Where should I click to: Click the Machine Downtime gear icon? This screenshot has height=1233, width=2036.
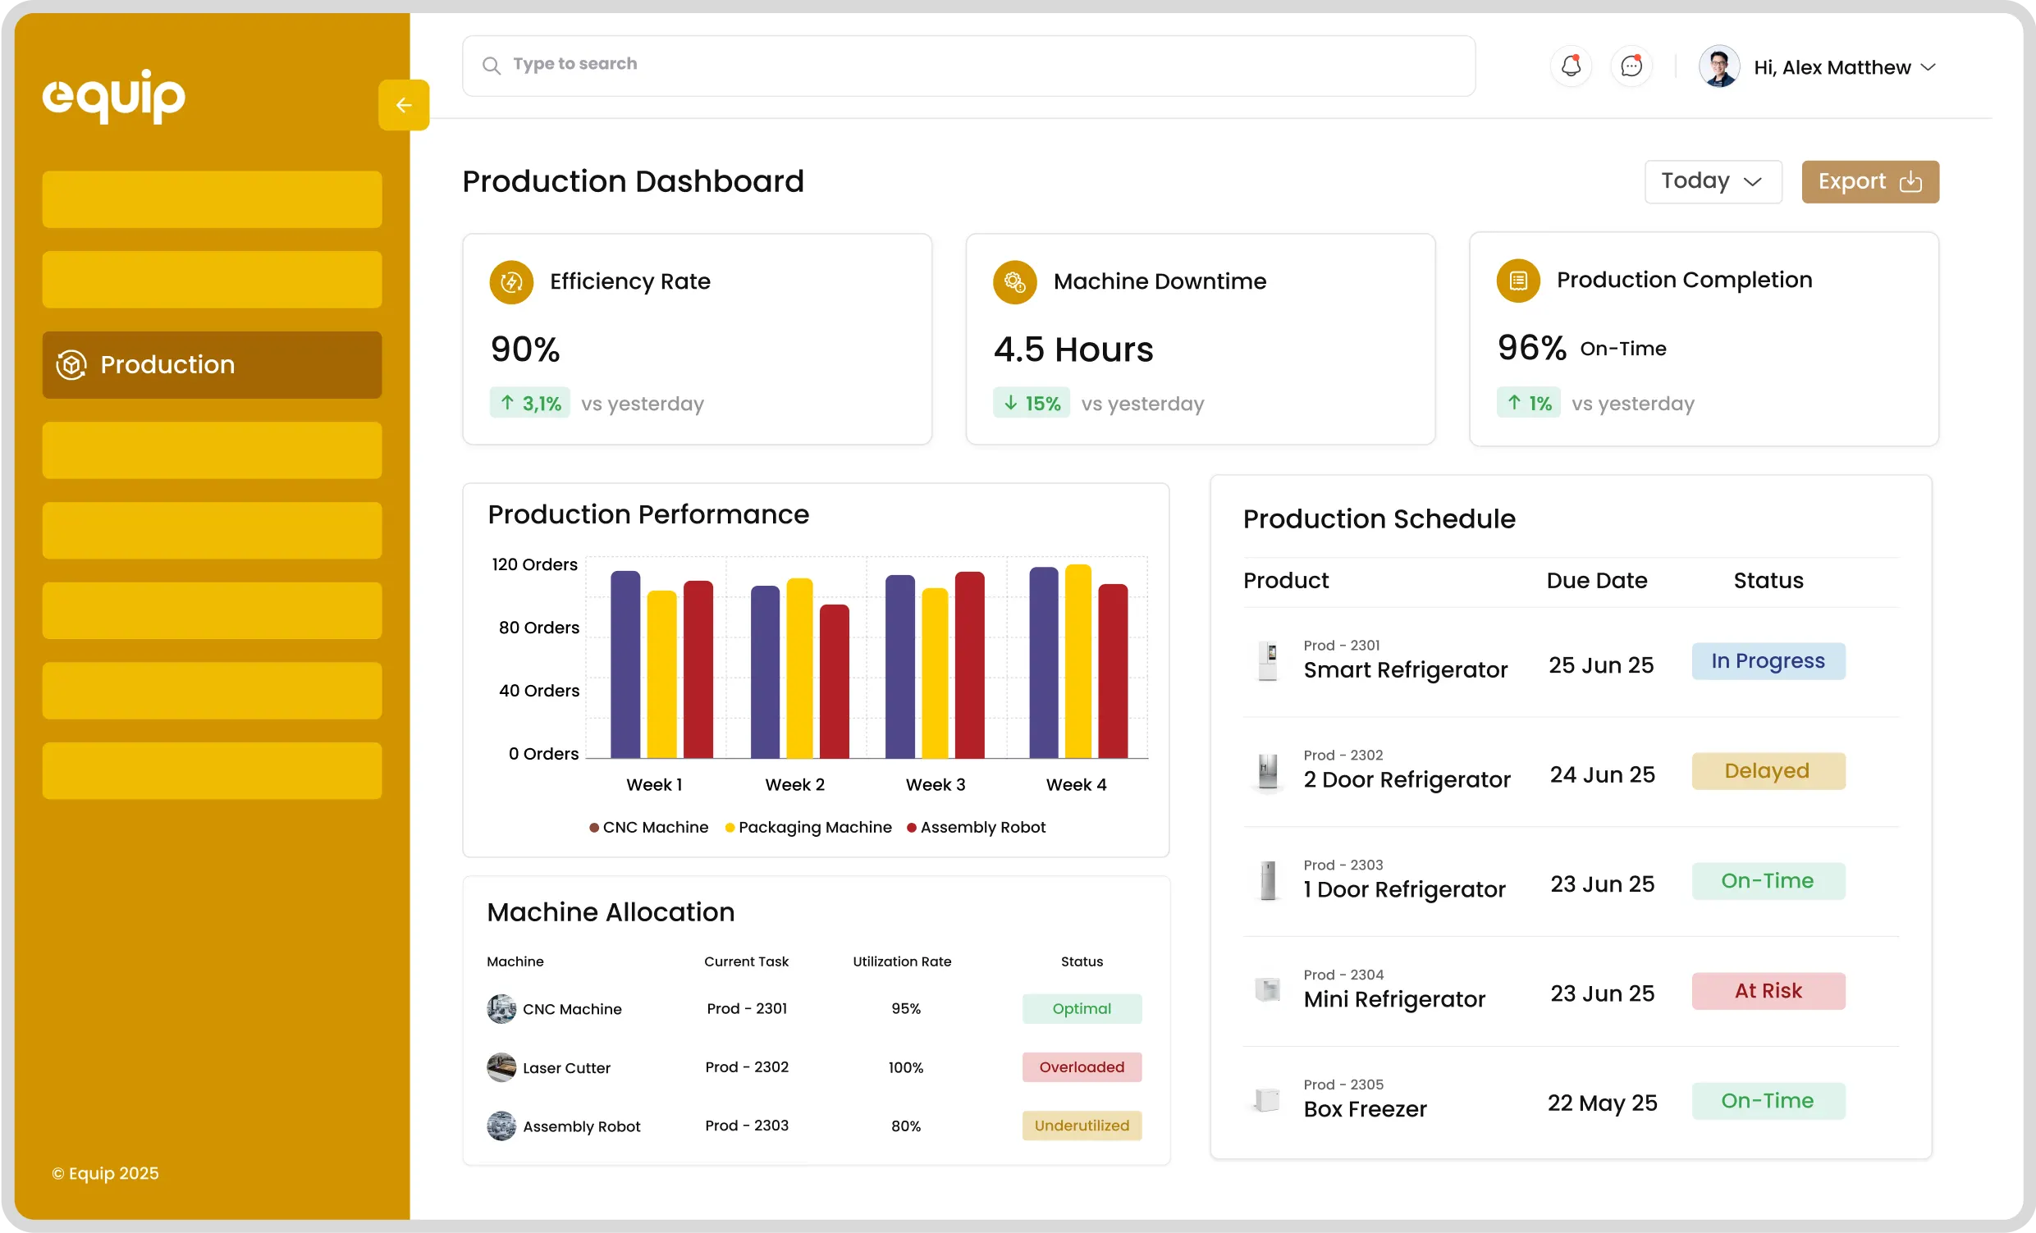(1014, 282)
